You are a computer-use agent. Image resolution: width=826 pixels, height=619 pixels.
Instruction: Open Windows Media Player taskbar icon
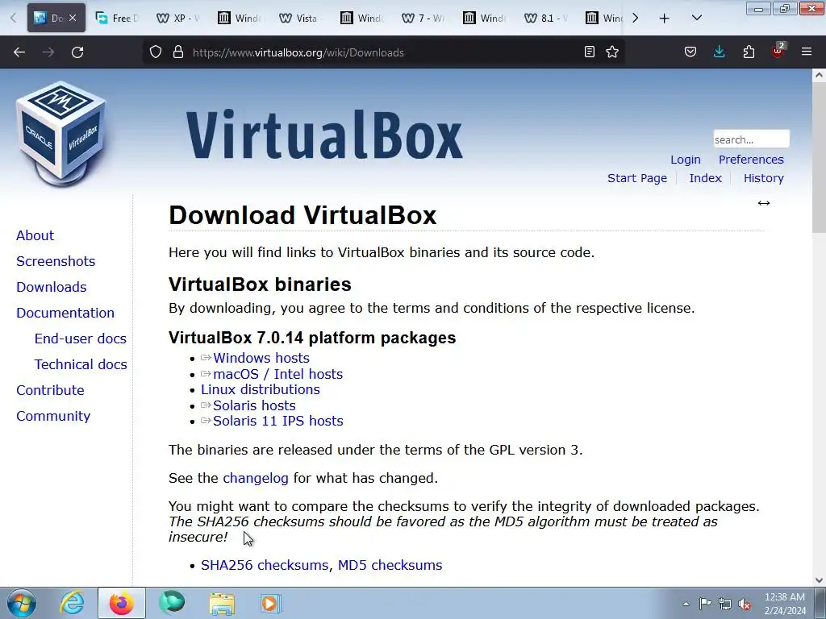pyautogui.click(x=271, y=603)
